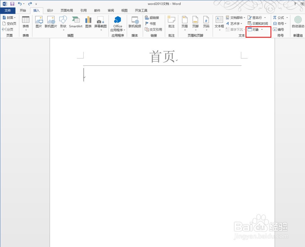Expand the Undo history dropdown arrow

click(x=24, y=4)
